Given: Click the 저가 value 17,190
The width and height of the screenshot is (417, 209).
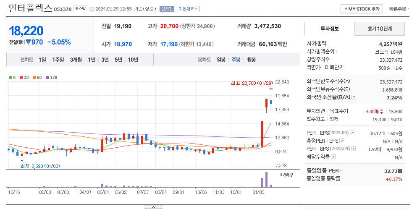Looking at the screenshot, I should 169,44.
